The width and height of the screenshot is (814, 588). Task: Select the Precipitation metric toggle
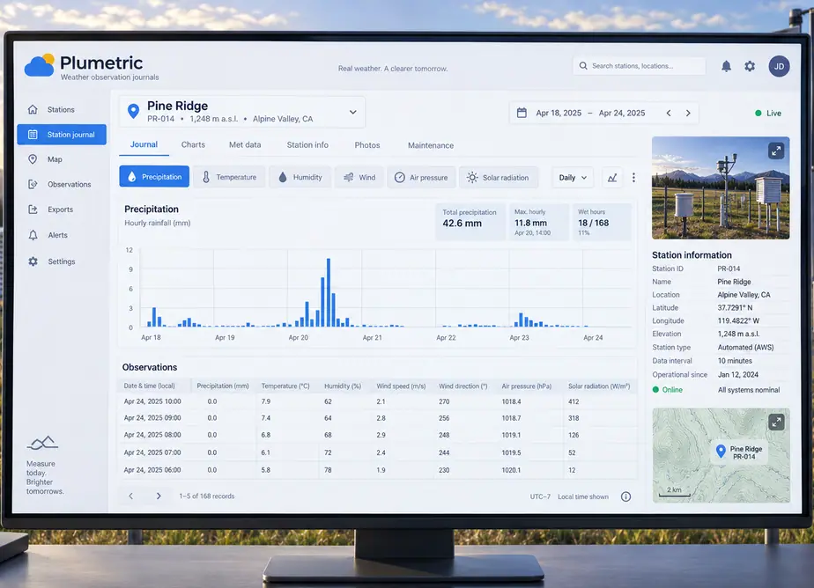(x=154, y=177)
